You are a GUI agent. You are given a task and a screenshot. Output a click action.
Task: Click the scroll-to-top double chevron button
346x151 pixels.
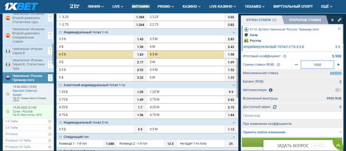(338, 145)
